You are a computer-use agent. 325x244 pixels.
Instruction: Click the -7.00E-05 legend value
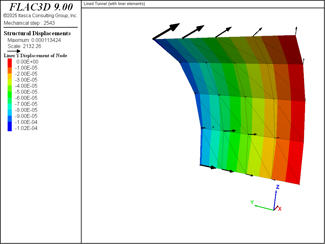click(26, 104)
